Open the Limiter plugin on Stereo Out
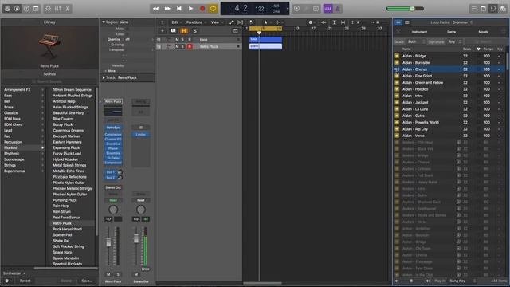The image size is (510, 287). click(141, 135)
